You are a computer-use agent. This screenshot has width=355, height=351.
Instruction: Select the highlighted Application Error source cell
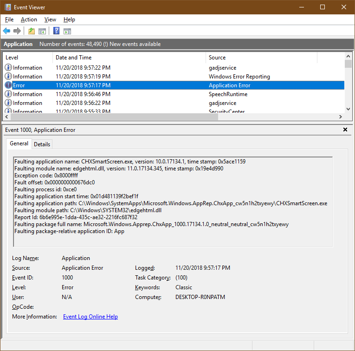[x=229, y=85]
